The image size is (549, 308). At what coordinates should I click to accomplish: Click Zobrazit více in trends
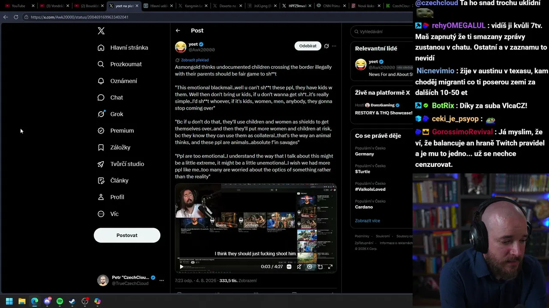(368, 221)
